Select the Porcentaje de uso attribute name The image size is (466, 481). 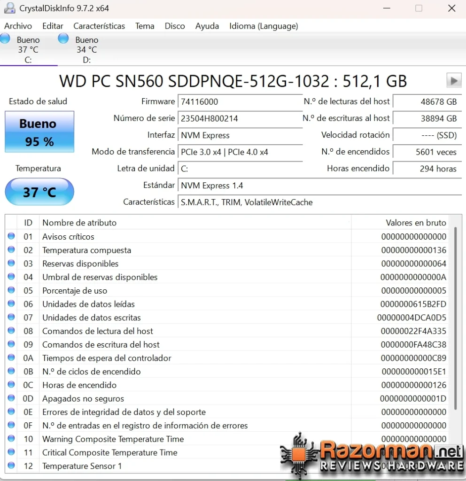coord(75,290)
